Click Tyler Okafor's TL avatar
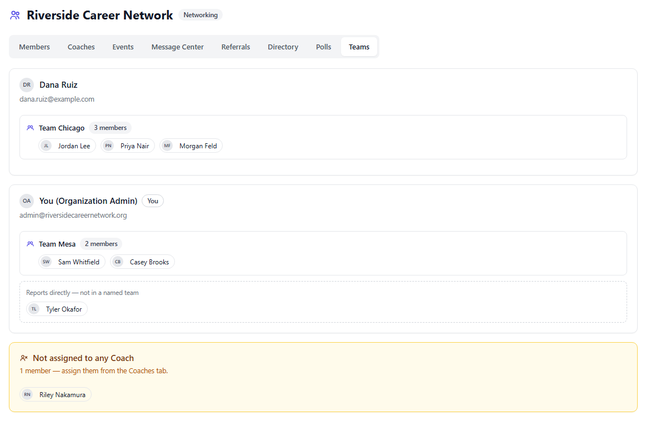Image resolution: width=646 pixels, height=421 pixels. click(x=34, y=309)
